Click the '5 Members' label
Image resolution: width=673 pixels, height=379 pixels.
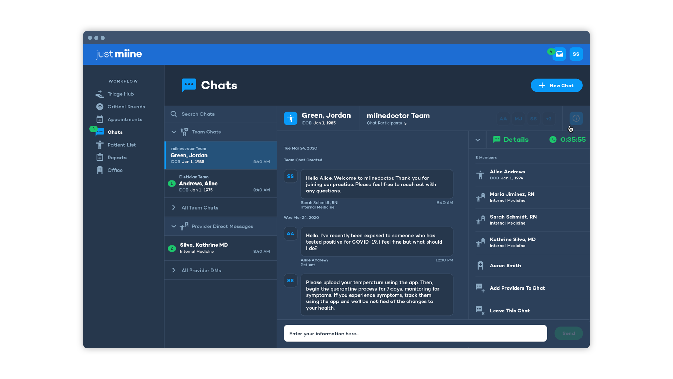(x=486, y=158)
